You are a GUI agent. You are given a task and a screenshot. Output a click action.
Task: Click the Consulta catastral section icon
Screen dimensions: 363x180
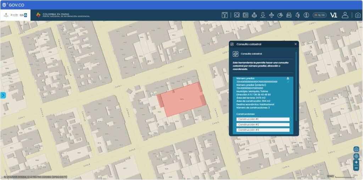click(x=235, y=54)
